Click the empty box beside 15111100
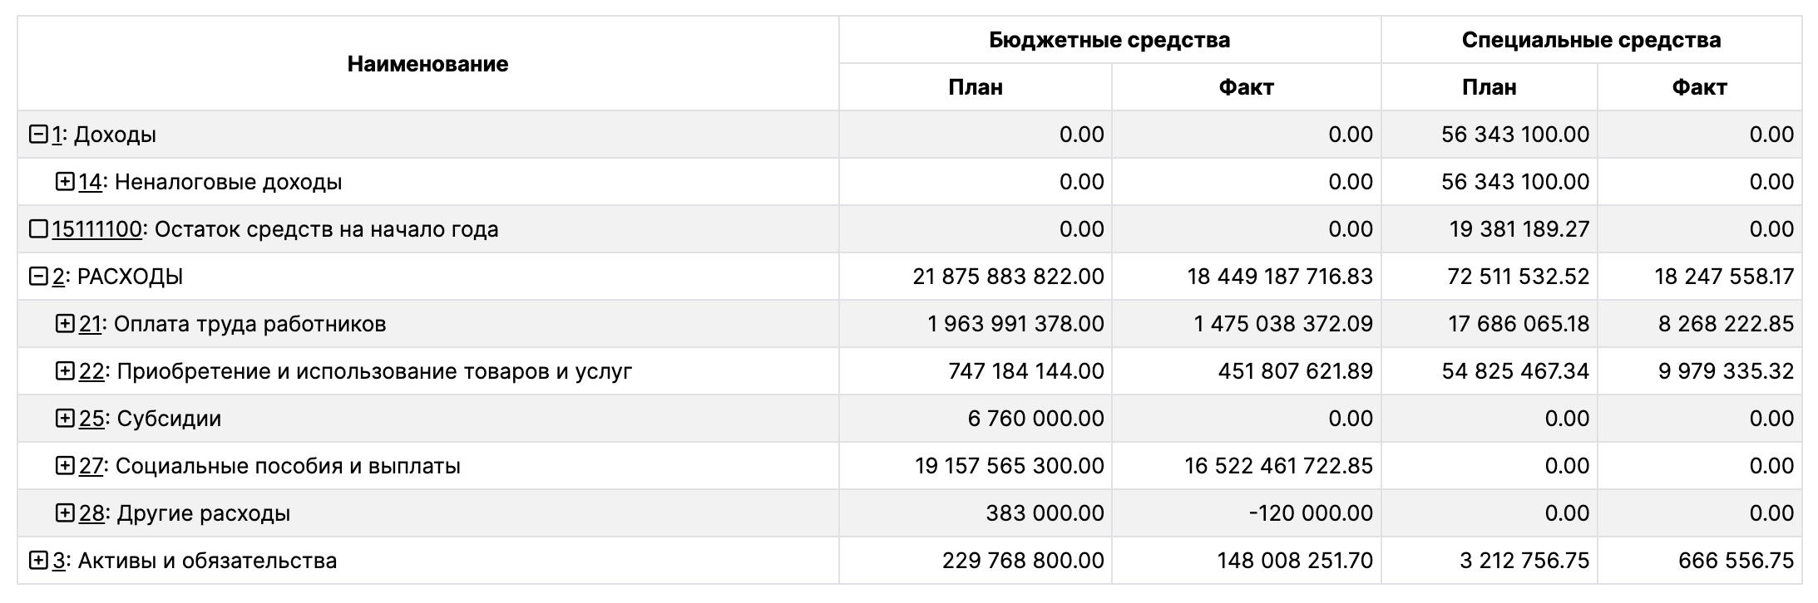This screenshot has width=1818, height=603. pos(38,229)
